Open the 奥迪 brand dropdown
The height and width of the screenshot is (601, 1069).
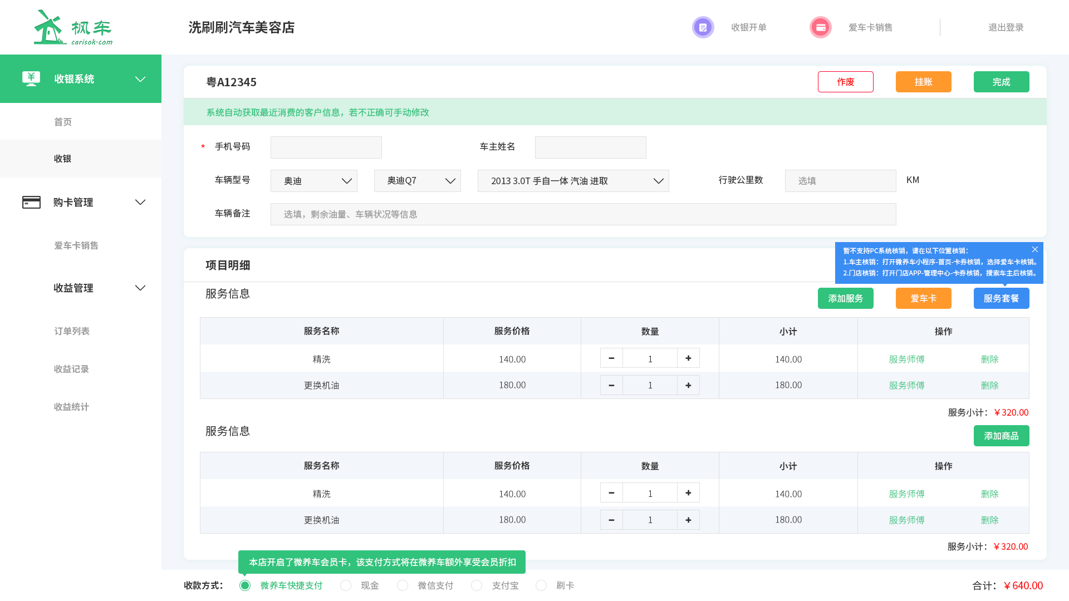(x=314, y=181)
